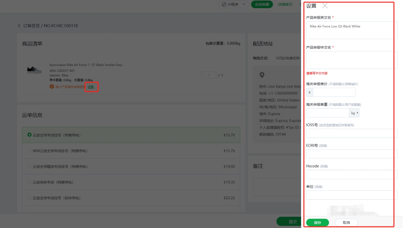Click the 单位 input field
406x228 pixels.
[x=352, y=195]
